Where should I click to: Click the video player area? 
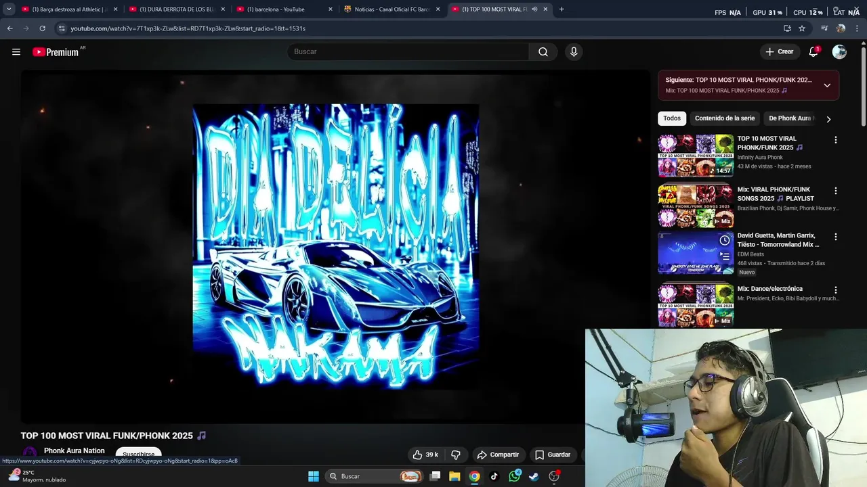pyautogui.click(x=335, y=247)
